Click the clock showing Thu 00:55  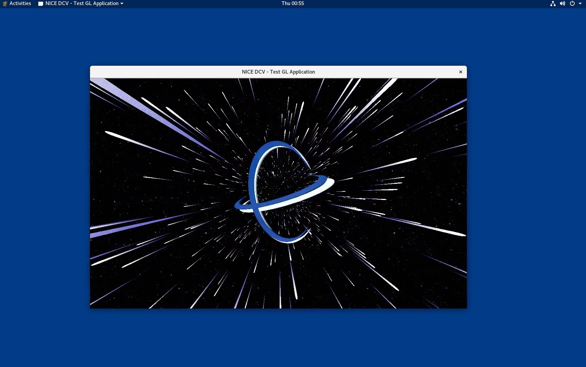tap(293, 3)
